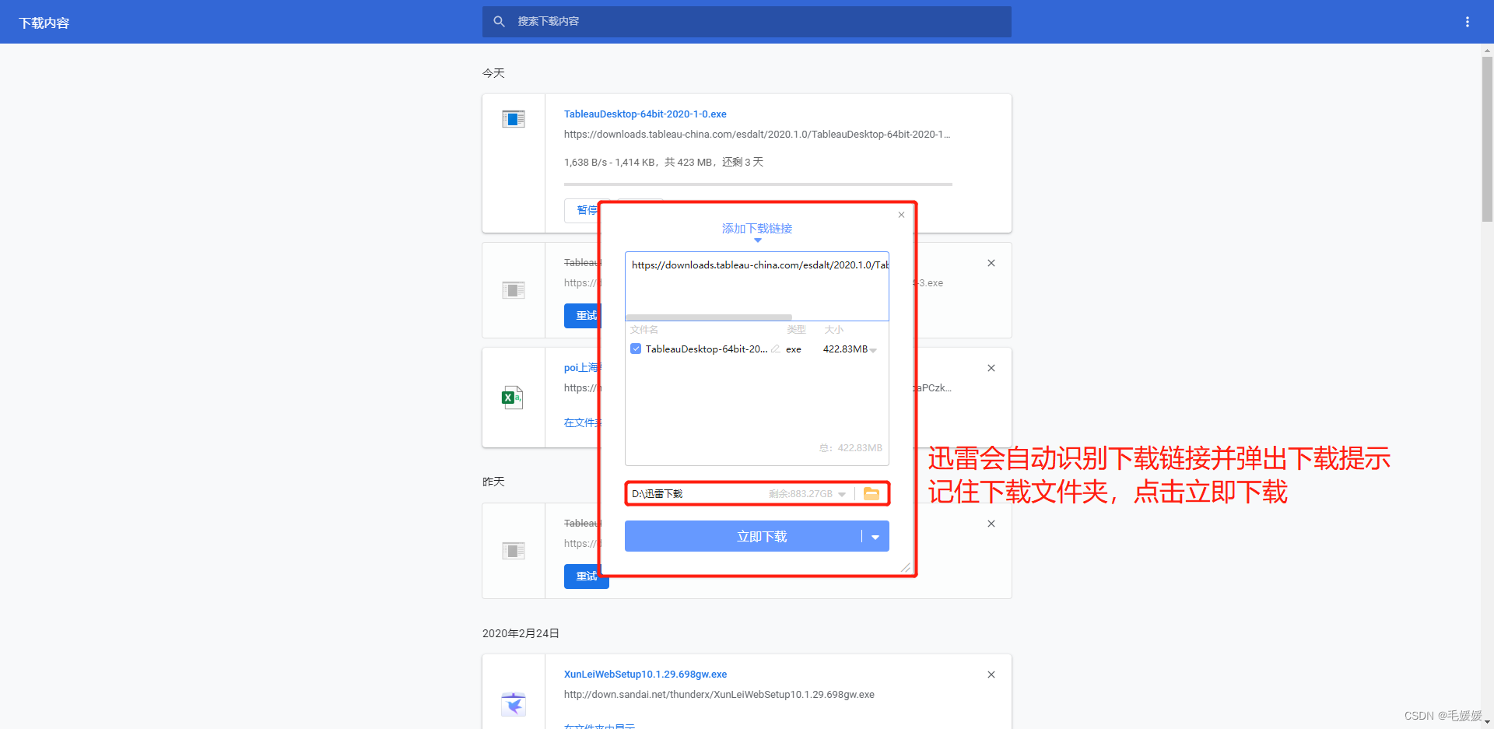Open TableauDesktop-64bit-2020-1-0.exe download link
The image size is (1494, 729).
(x=645, y=114)
